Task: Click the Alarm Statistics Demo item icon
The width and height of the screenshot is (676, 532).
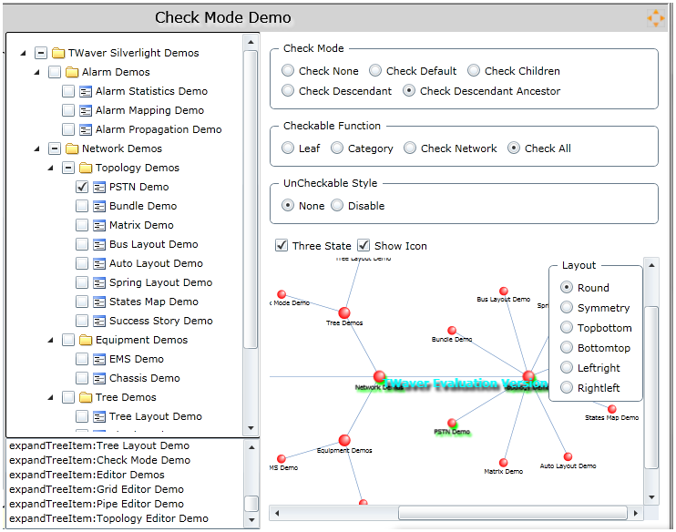Action: (86, 91)
